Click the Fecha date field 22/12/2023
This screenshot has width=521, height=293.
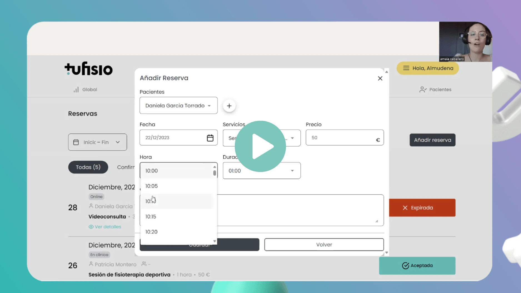178,137
